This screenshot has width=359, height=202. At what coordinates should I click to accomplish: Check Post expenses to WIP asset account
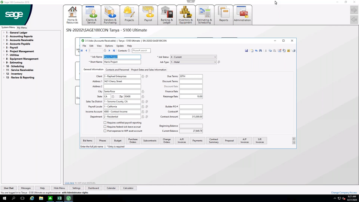[105, 131]
